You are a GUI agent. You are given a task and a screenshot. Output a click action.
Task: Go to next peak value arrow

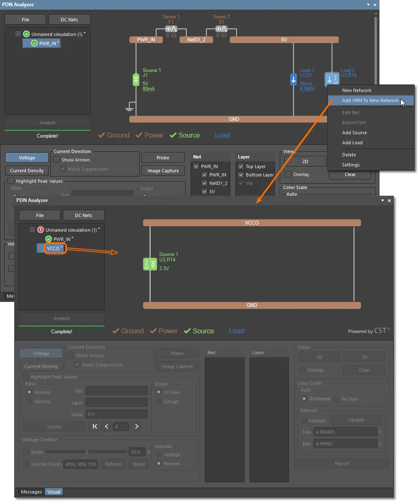coord(137,426)
